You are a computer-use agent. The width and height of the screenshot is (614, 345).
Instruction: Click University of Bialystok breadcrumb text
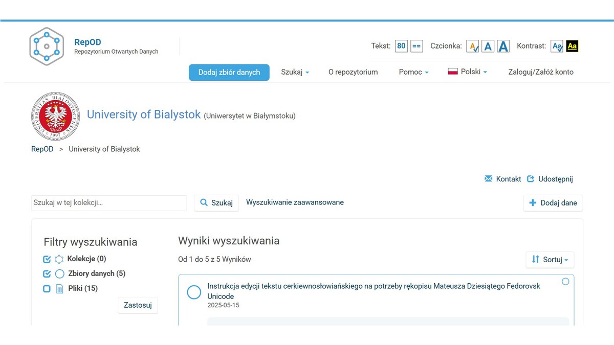click(x=104, y=149)
